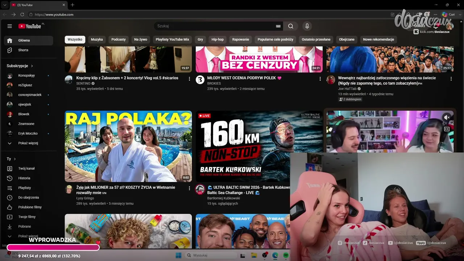Select the Nowe rekomendacje chip
Screen dimensions: 464x261
[x=378, y=40]
